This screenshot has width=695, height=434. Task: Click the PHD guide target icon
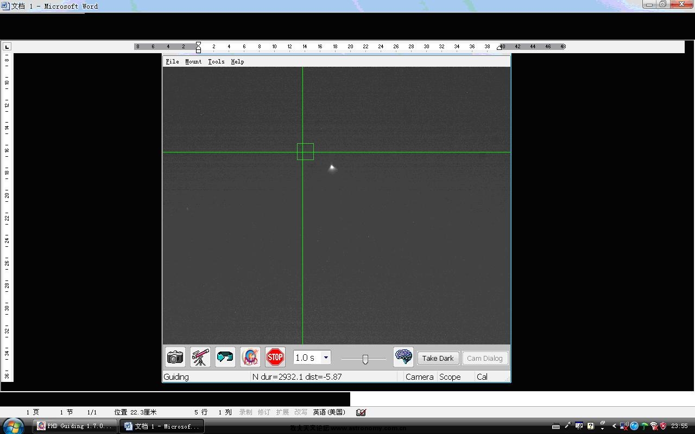pos(250,357)
